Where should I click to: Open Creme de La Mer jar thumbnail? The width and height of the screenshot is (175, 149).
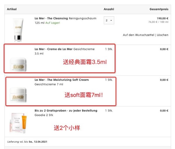pyautogui.click(x=18, y=64)
